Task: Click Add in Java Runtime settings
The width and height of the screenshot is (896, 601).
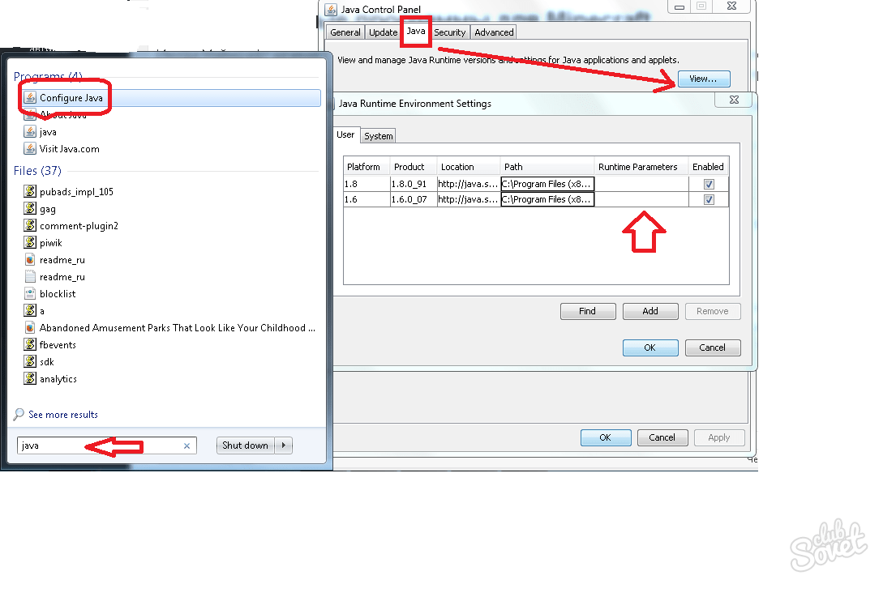Action: [650, 311]
